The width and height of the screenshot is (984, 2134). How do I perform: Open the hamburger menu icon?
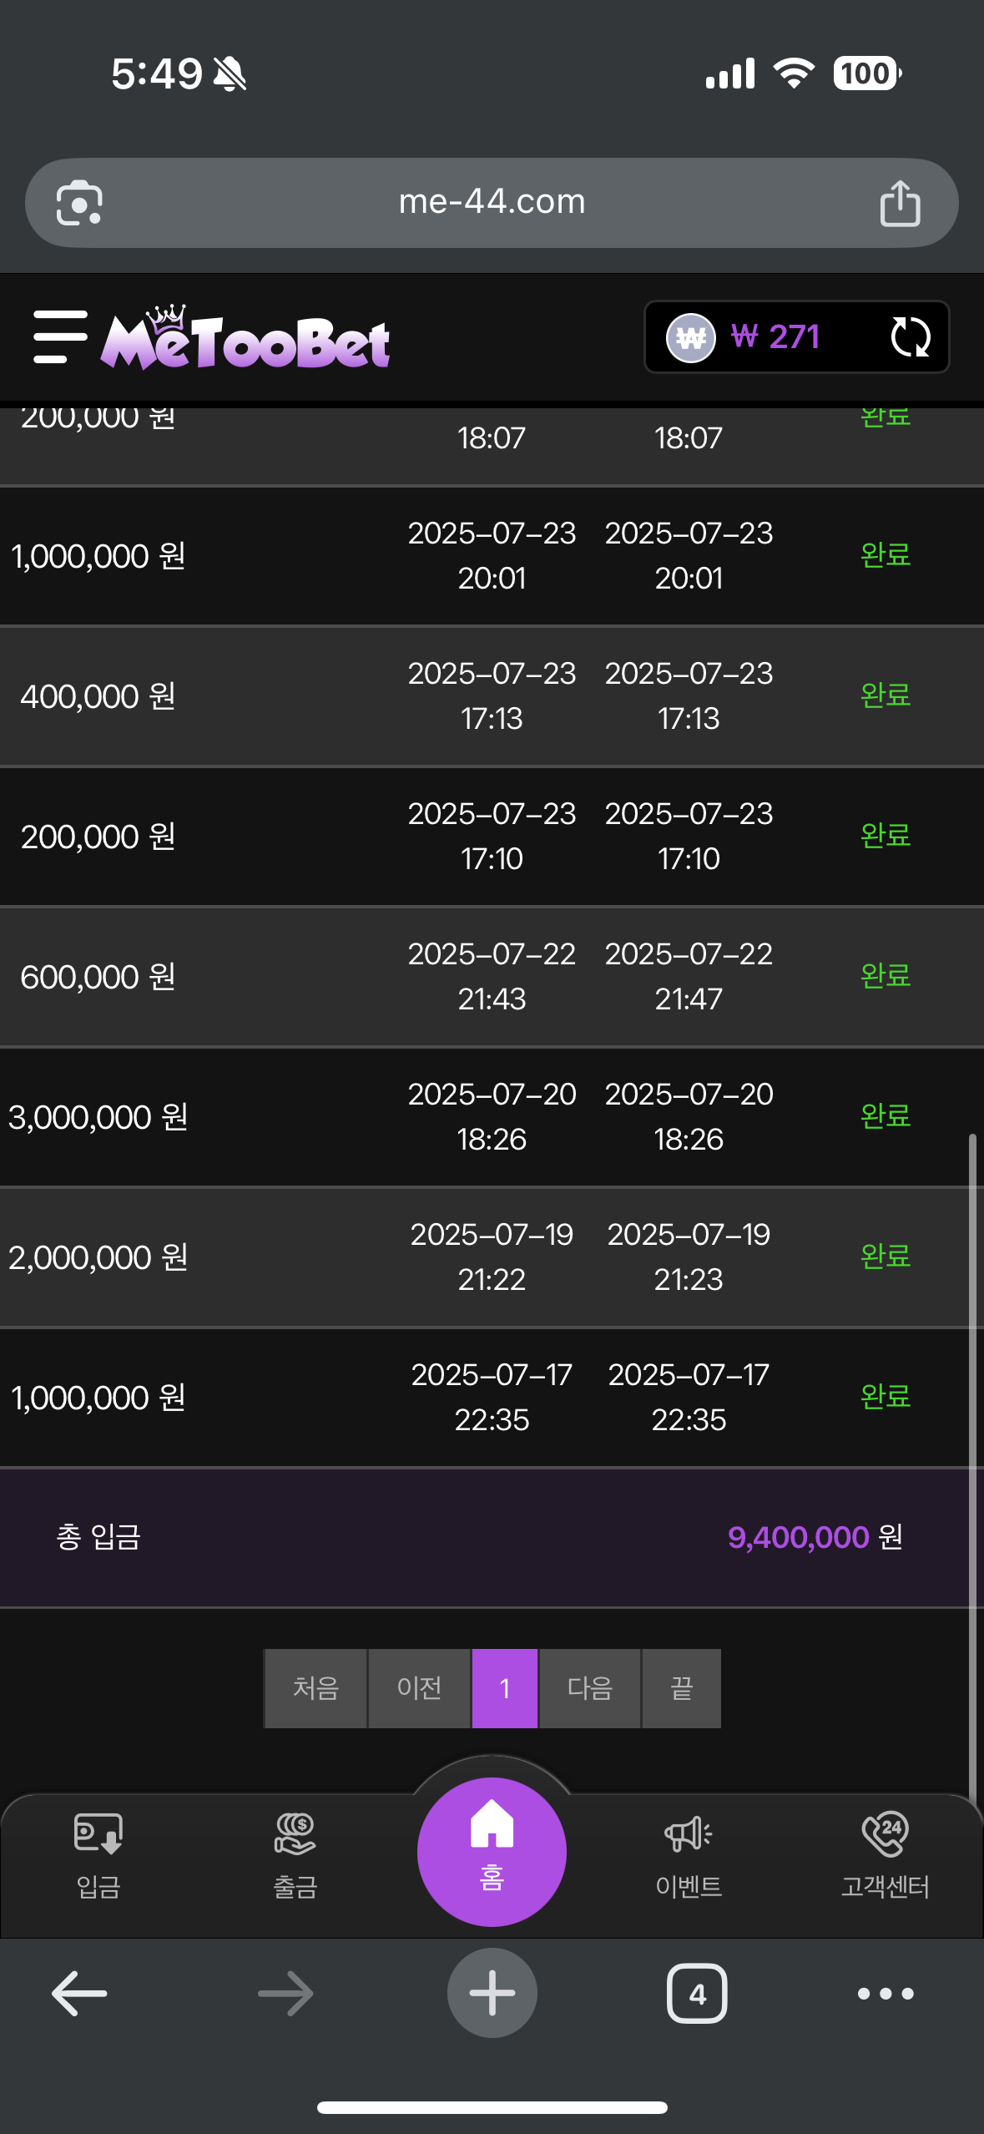60,336
